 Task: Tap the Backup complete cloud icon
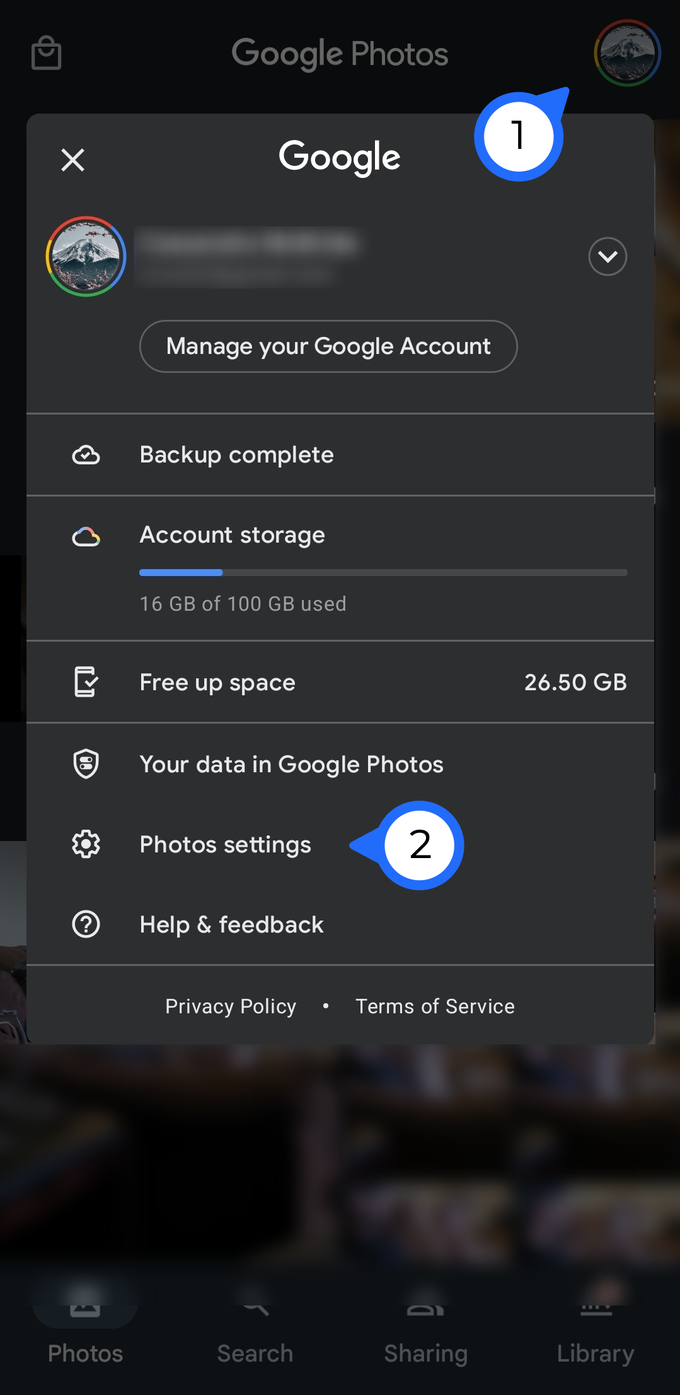86,455
